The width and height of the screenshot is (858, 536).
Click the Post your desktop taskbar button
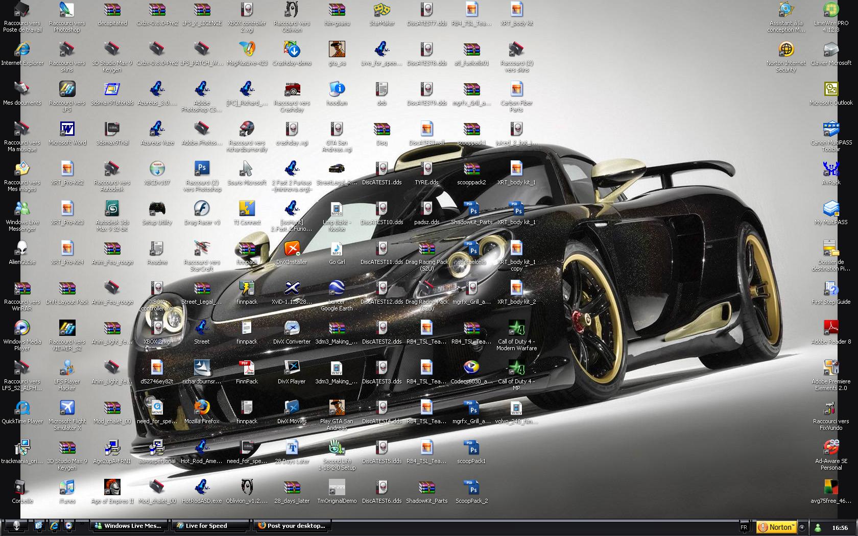[x=292, y=526]
